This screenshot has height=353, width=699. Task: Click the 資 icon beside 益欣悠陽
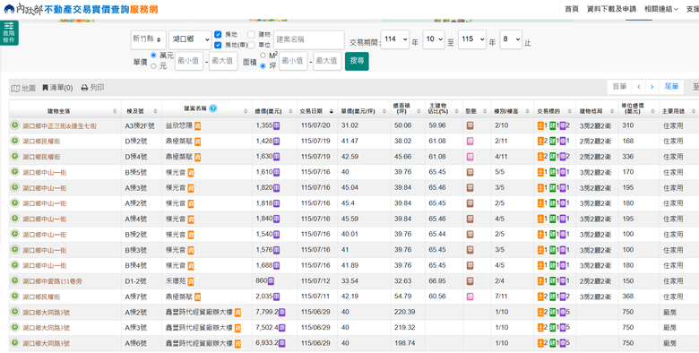pyautogui.click(x=197, y=126)
